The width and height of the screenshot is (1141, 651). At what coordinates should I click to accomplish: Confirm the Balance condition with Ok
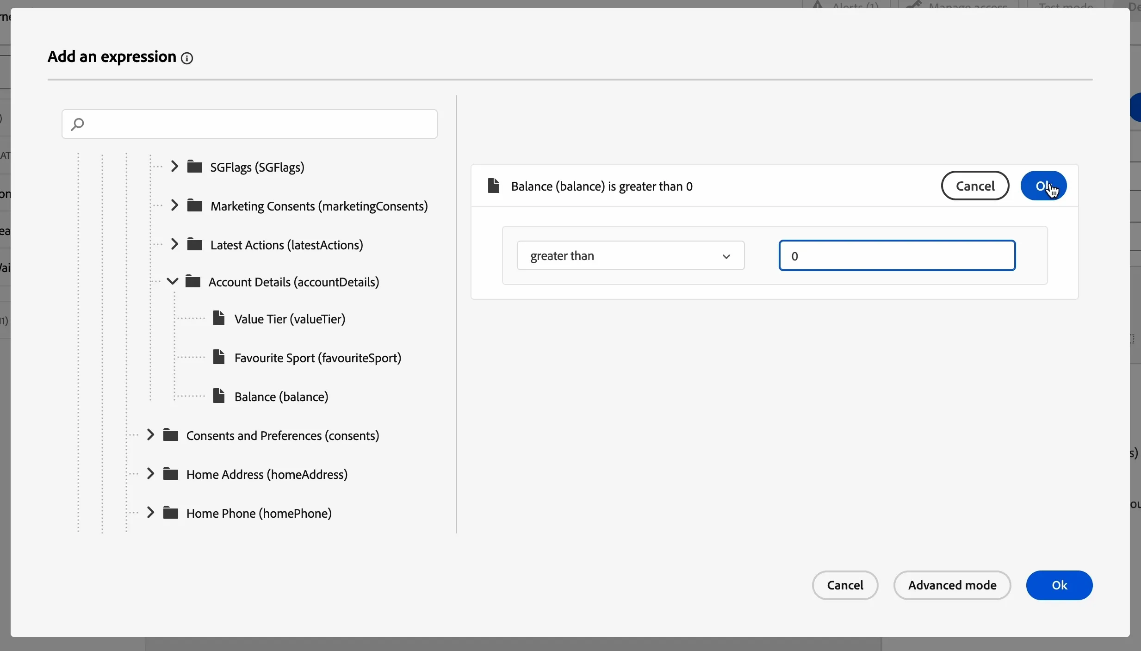tap(1044, 186)
